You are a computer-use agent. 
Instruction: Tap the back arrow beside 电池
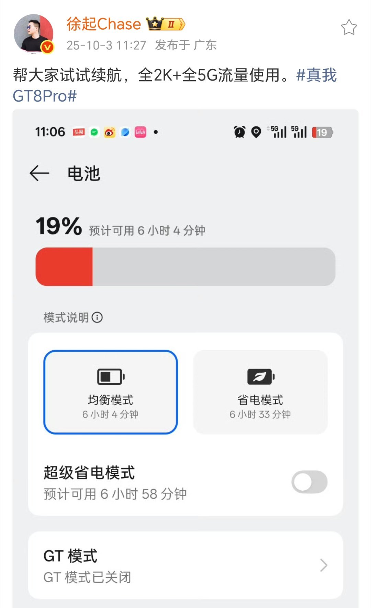pos(40,173)
